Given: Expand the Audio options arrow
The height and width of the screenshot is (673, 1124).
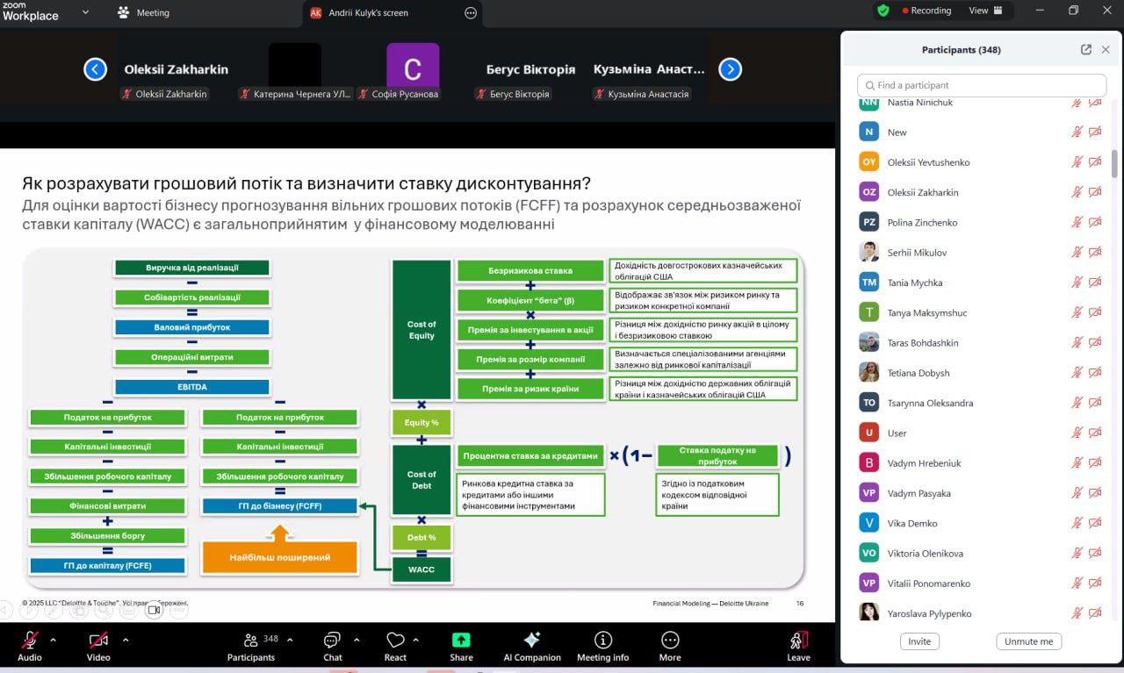Looking at the screenshot, I should click(x=53, y=640).
